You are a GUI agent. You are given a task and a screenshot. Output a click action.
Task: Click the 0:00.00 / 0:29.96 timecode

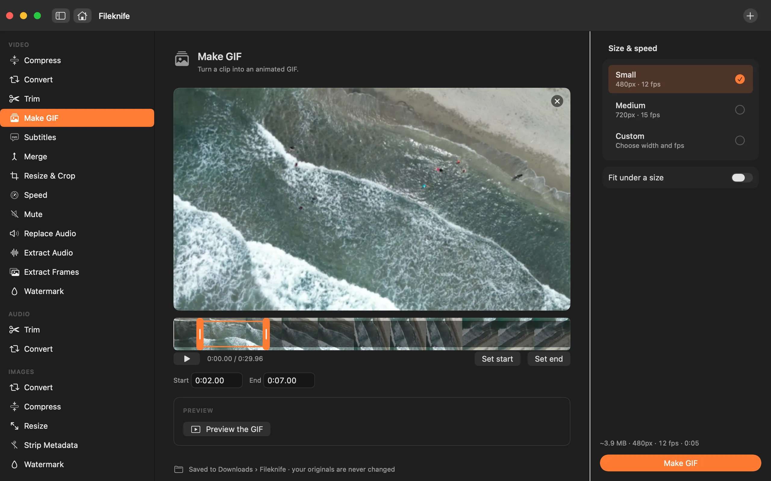coord(235,359)
